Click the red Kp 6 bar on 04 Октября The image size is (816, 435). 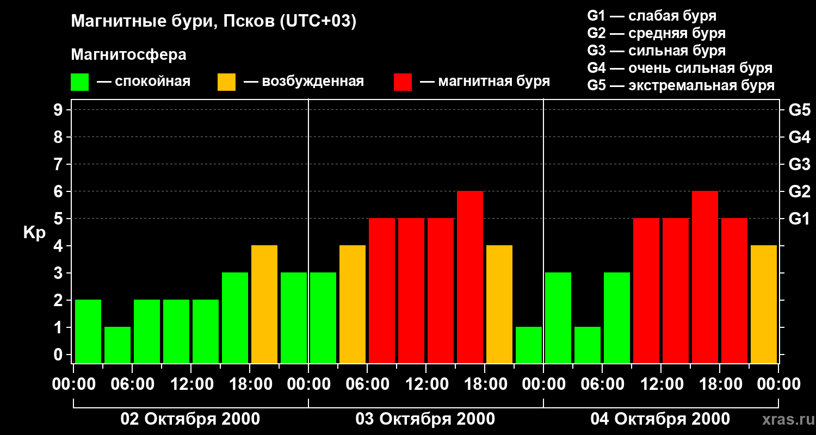705,277
